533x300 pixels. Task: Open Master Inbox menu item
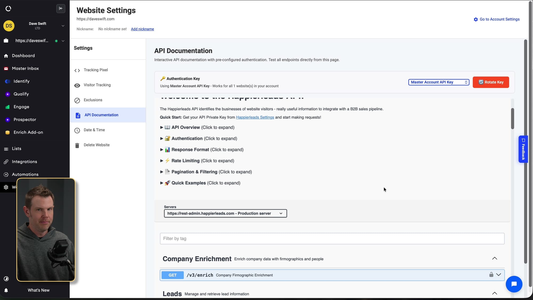[x=25, y=69]
